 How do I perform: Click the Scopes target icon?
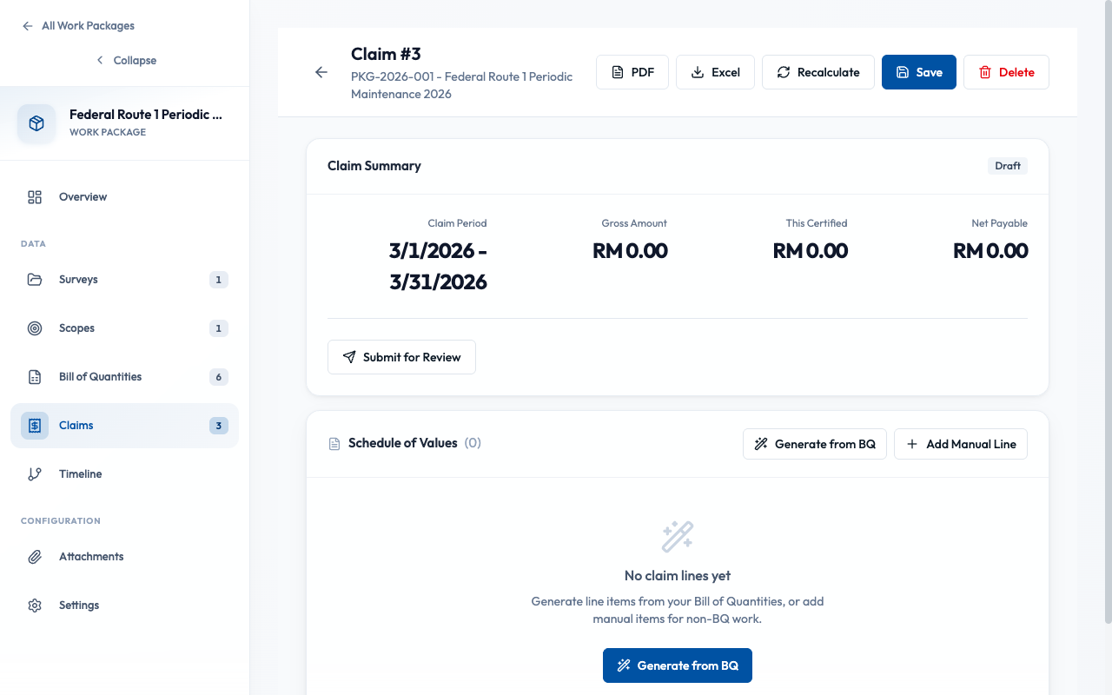35,328
